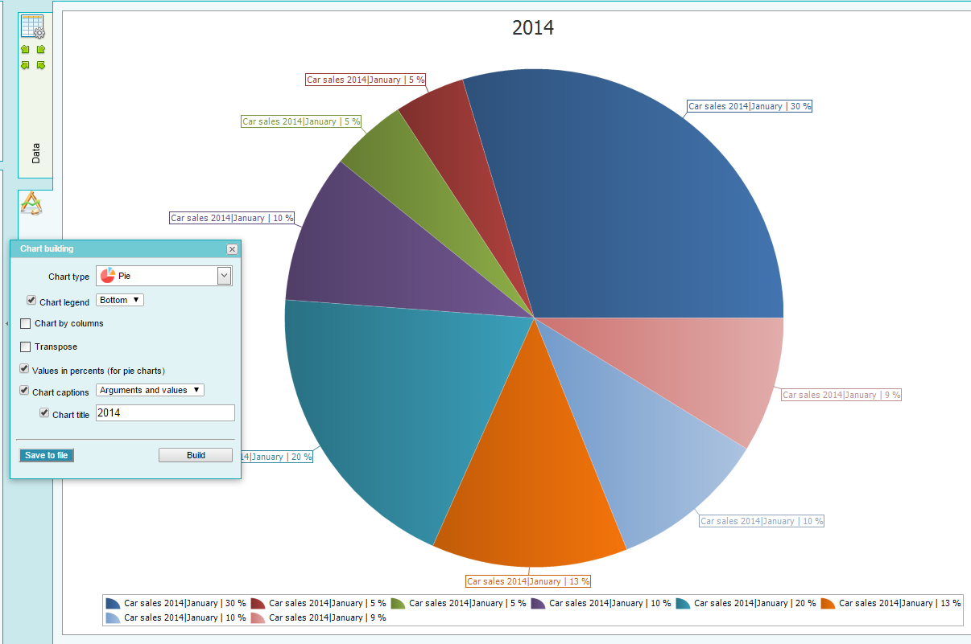
Task: Uncheck the Chart legend checkbox
Action: (x=31, y=300)
